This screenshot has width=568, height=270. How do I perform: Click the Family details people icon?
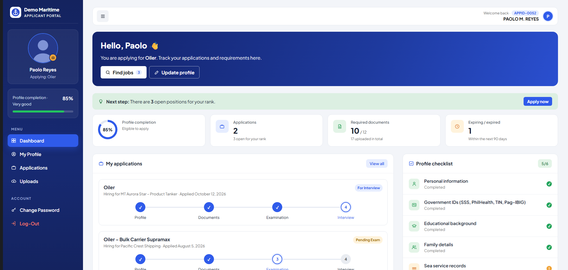click(414, 247)
